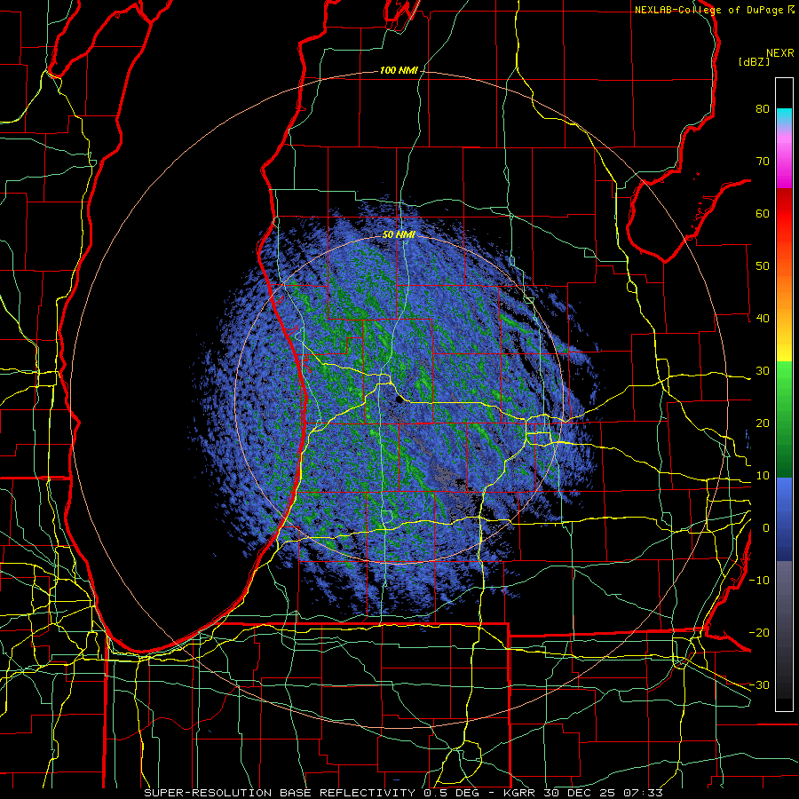Click the 50 NMI range ring label

click(x=399, y=235)
